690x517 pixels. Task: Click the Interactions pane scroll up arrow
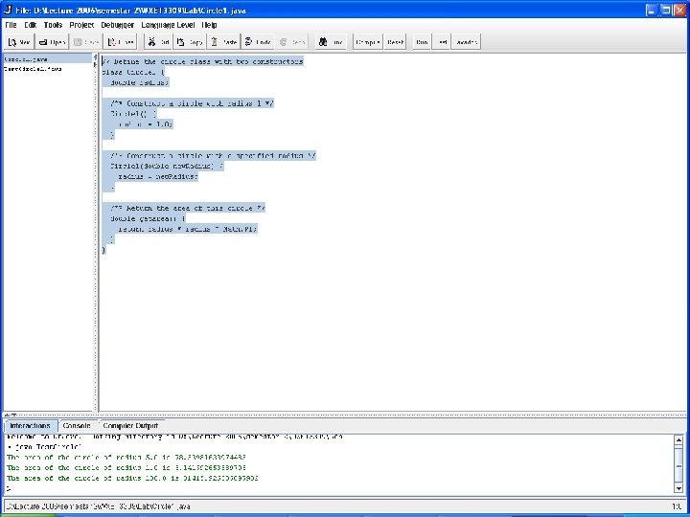[678, 439]
